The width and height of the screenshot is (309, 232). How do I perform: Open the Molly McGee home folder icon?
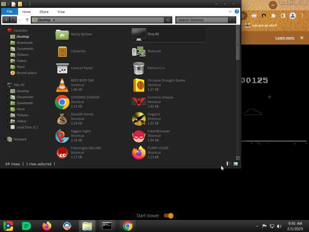(x=62, y=34)
